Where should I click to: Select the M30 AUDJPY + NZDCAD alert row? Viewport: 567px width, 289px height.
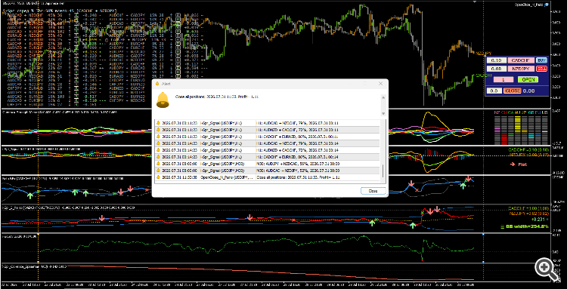(268, 164)
